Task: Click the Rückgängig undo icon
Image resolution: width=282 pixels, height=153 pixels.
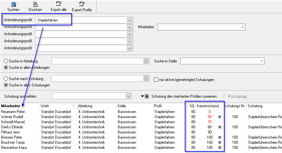Action: click(224, 96)
